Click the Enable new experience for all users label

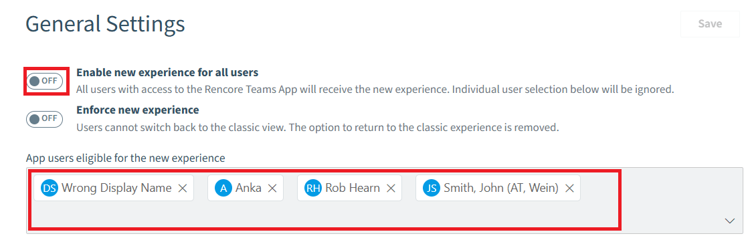tap(167, 72)
